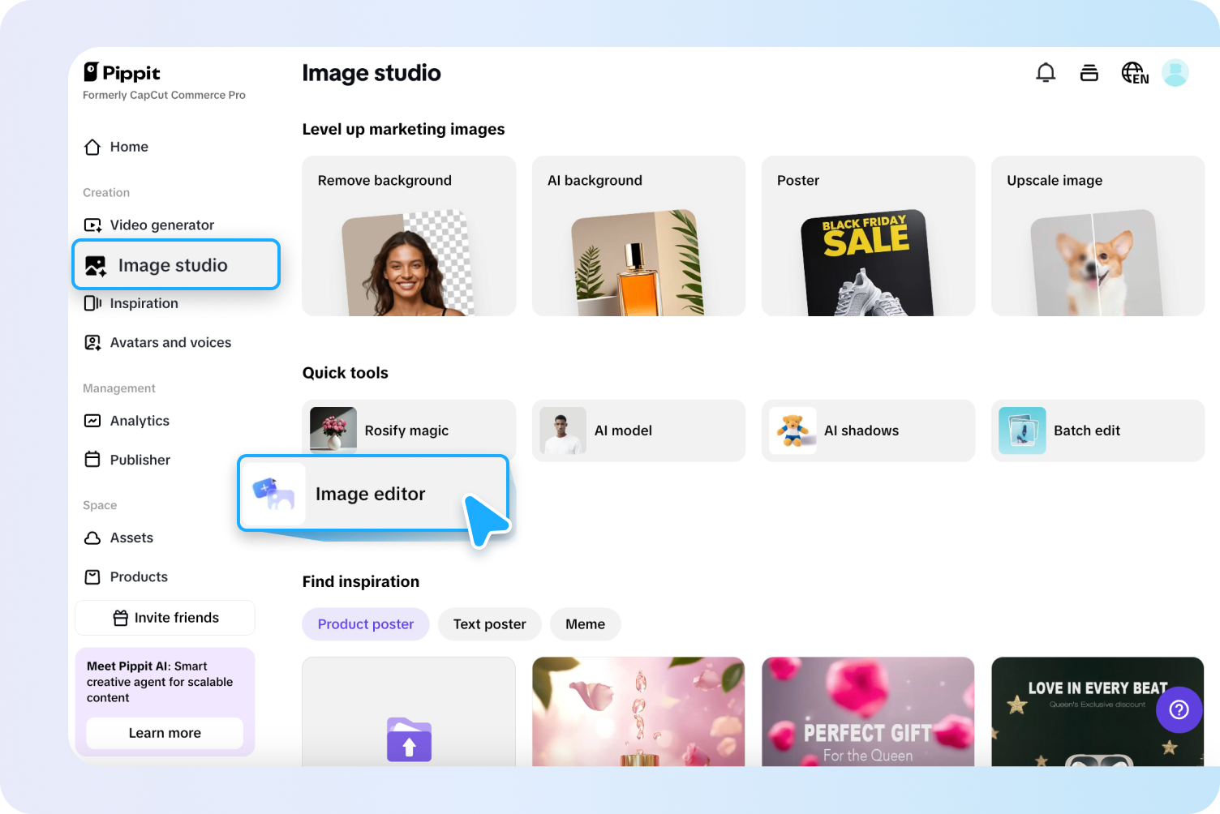Click the Remove background thumbnail card
Screen dimensions: 1220x814
click(x=408, y=236)
